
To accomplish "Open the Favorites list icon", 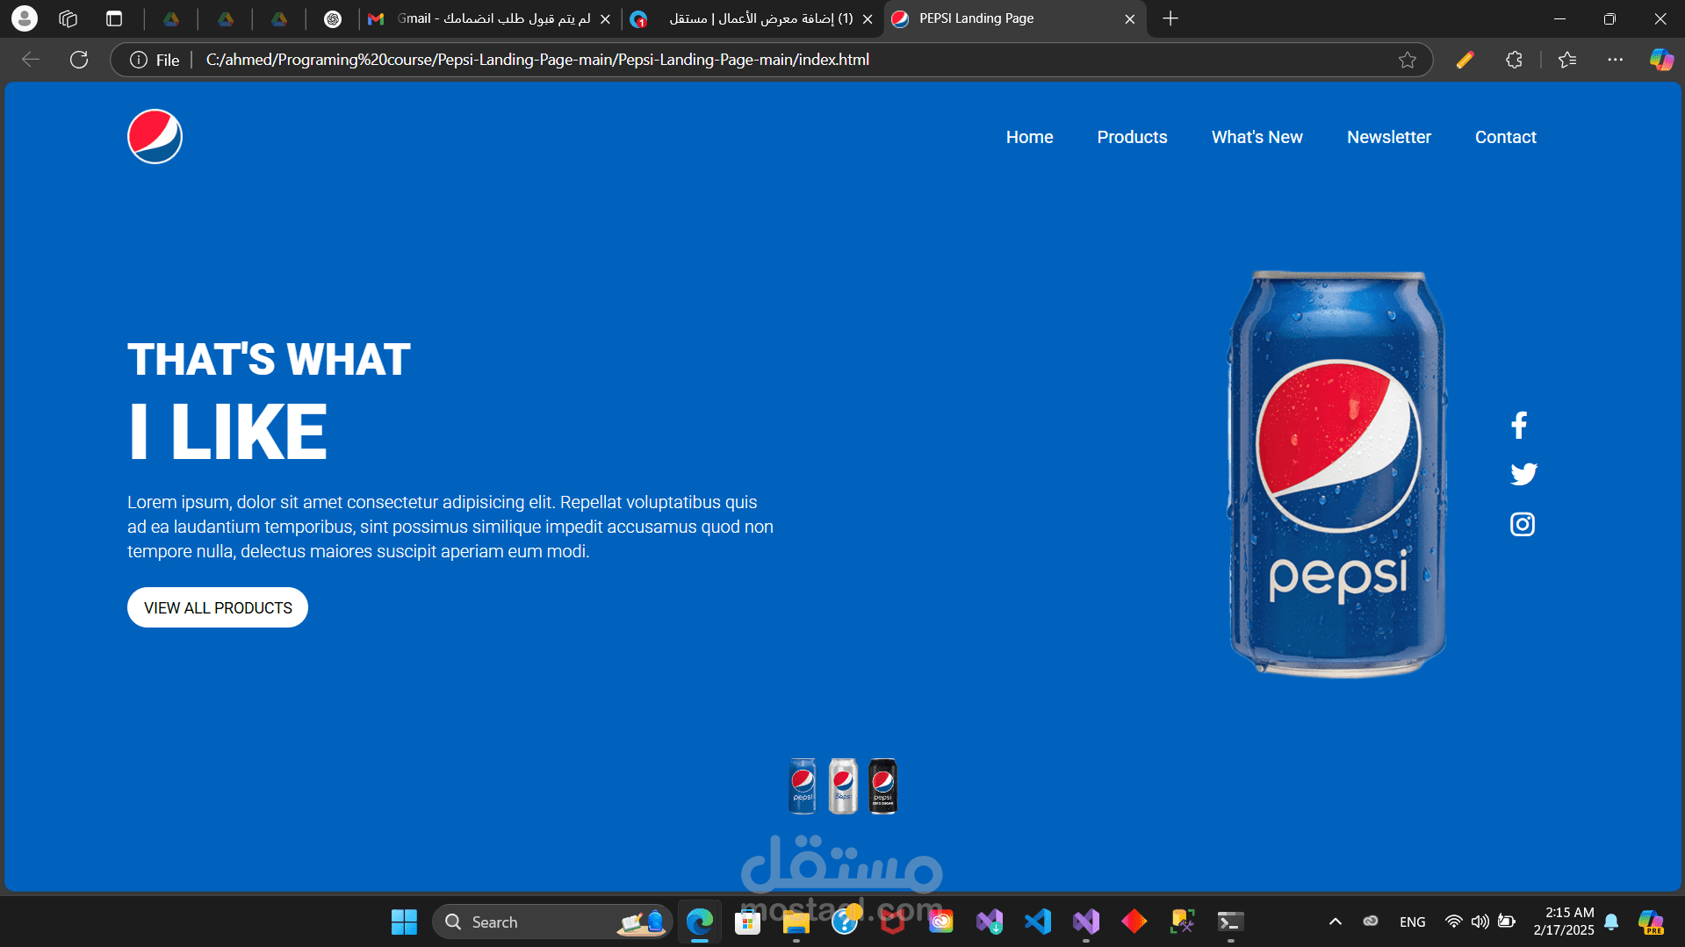I will 1567,60.
